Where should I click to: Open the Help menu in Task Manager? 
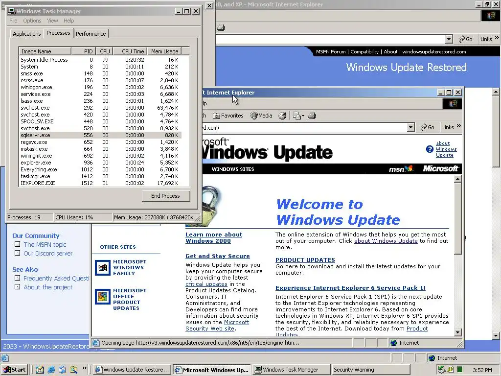tap(68, 21)
